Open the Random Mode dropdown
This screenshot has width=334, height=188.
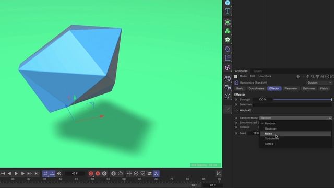(x=295, y=118)
